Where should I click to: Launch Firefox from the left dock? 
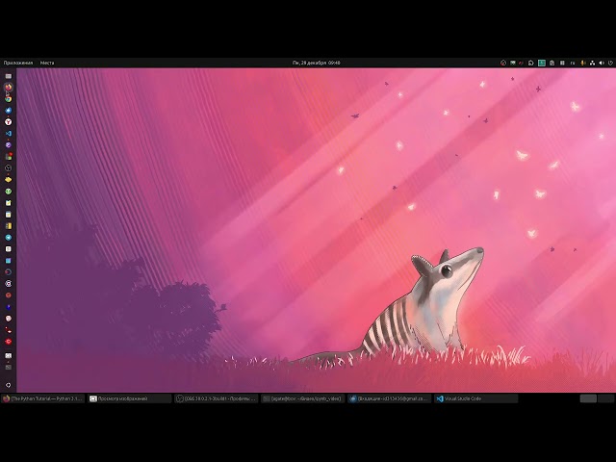coord(9,87)
